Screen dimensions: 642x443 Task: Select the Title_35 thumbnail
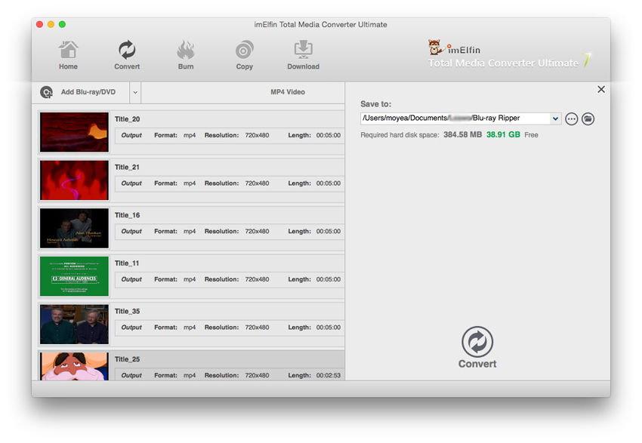[74, 325]
